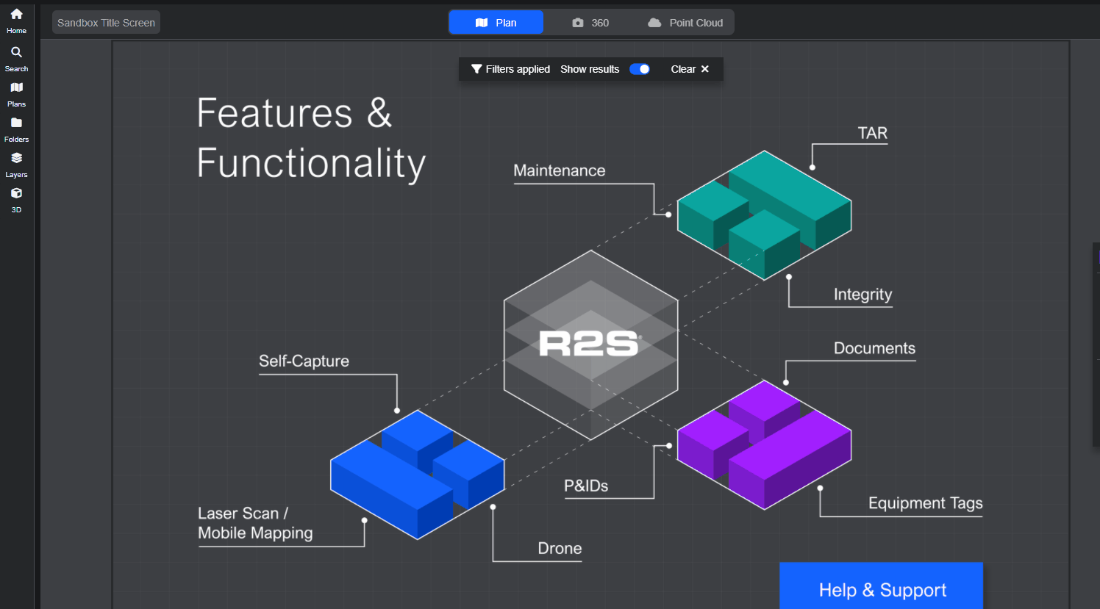Click the teal Maintenance blocks graphic

(764, 215)
